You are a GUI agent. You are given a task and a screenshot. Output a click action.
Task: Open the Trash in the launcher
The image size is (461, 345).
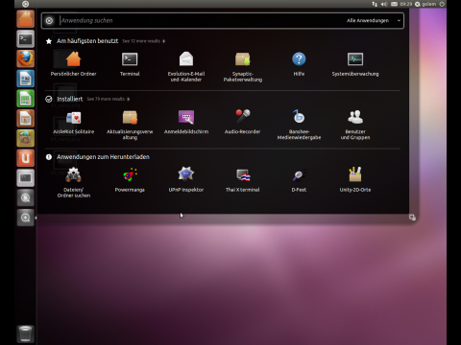pos(26,333)
